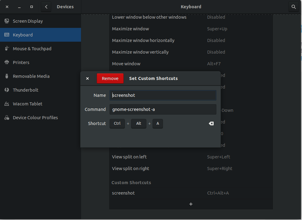Add custom shortcut with plus icon
The height and width of the screenshot is (220, 302).
[x=191, y=204]
